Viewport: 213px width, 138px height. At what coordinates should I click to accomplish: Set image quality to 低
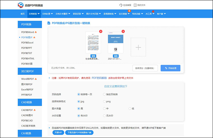click(130, 108)
